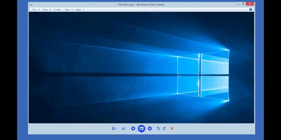Open the zoom magnifier control
The height and width of the screenshot is (140, 281).
point(114,128)
